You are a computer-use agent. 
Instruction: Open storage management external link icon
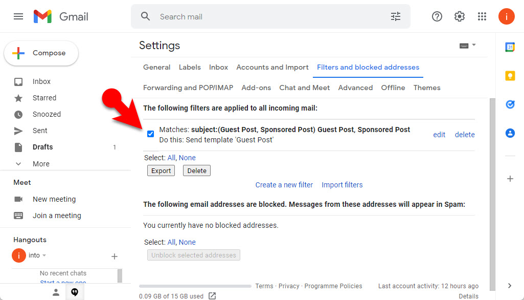click(x=212, y=295)
